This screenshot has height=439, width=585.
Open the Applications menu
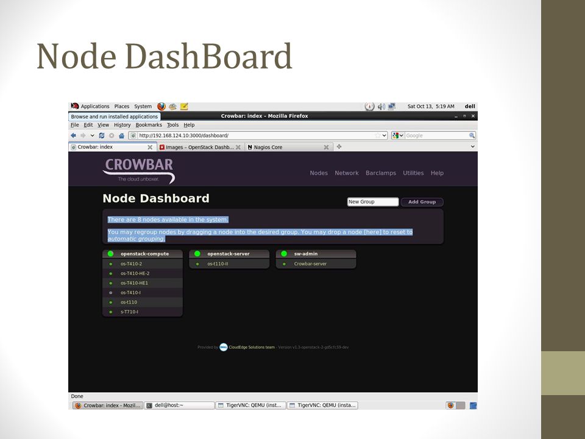click(x=95, y=106)
